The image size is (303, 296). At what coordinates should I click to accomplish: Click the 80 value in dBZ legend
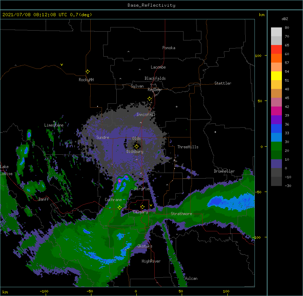coord(287,28)
